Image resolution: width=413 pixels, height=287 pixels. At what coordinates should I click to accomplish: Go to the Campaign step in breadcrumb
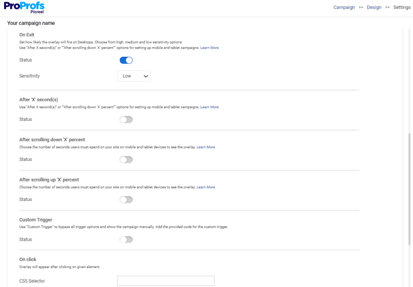[x=344, y=7]
